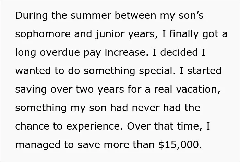Click the word 'During' at paragraph start
The height and width of the screenshot is (162, 240).
point(32,16)
